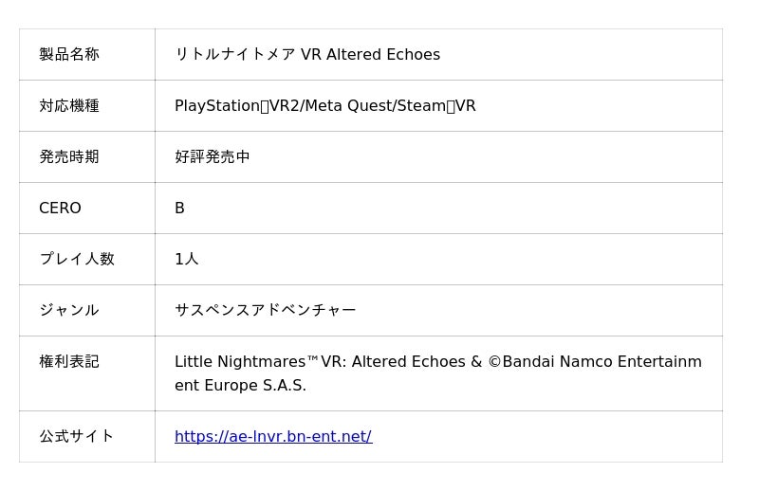Click the Little Nightmares™VR copyright text

[x=260, y=361]
